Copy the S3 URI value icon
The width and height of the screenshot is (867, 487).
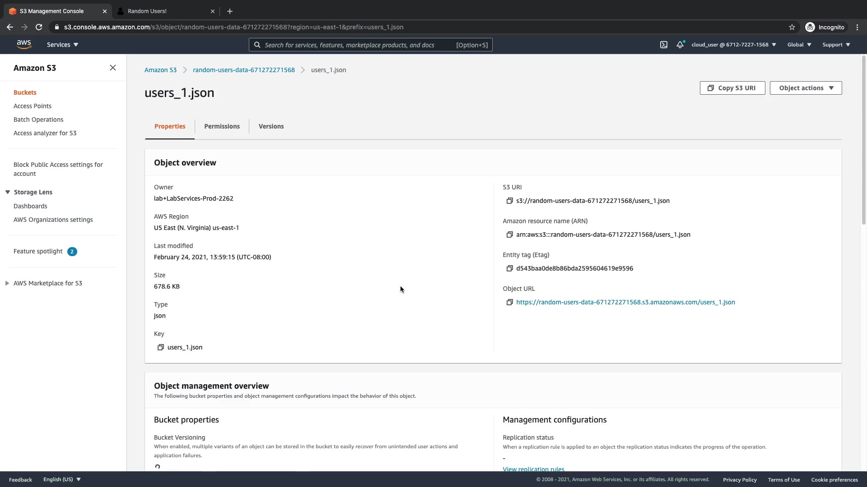[509, 201]
